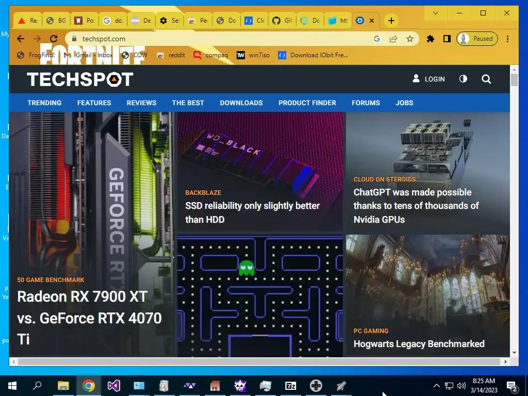Open File Explorer from taskbar
Screen dimensions: 528x396
[63, 386]
